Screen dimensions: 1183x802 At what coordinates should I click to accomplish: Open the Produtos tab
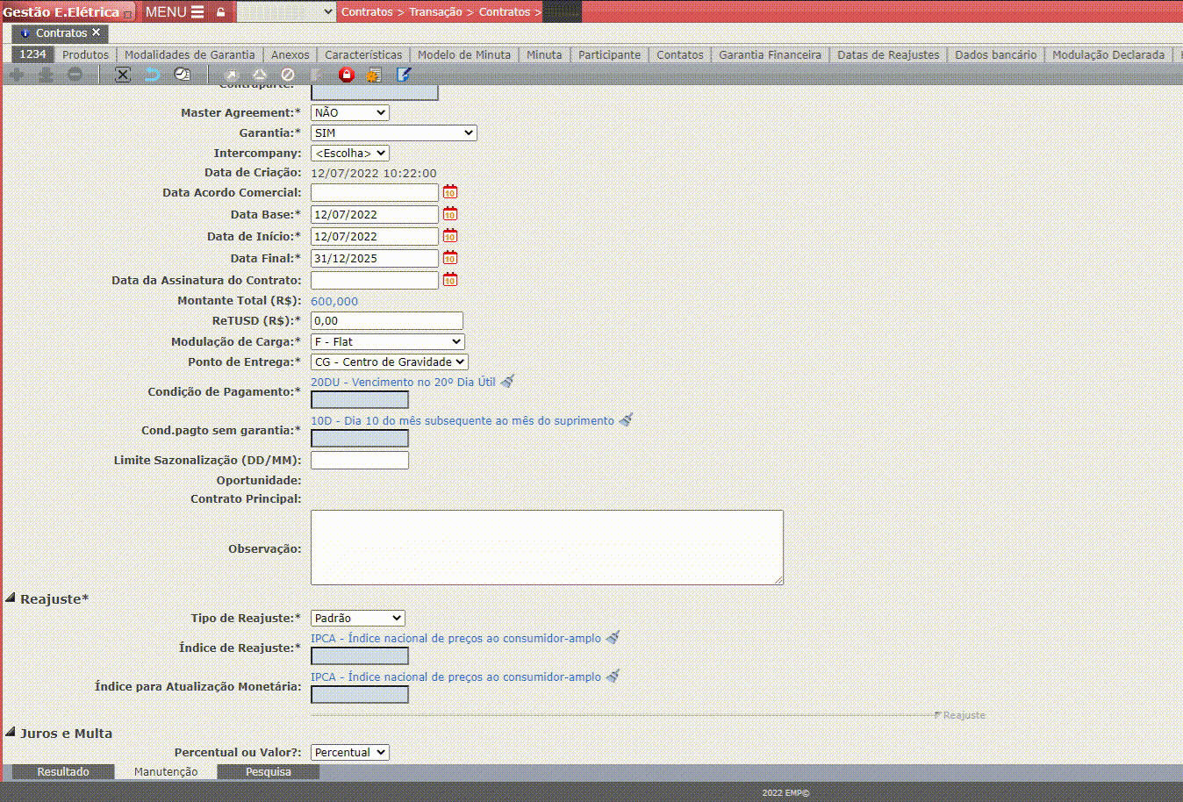click(x=85, y=54)
